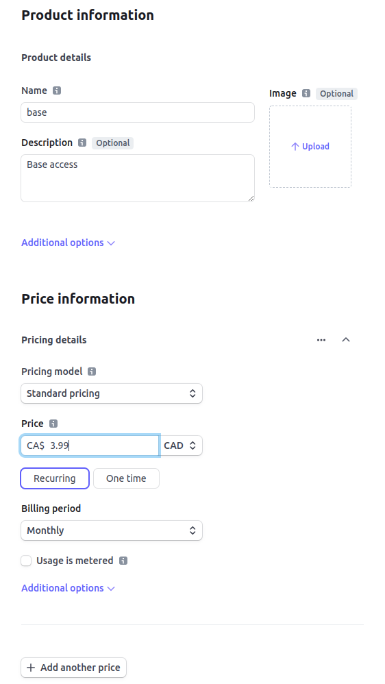Switch to One time pricing
The height and width of the screenshot is (684, 385).
(126, 478)
